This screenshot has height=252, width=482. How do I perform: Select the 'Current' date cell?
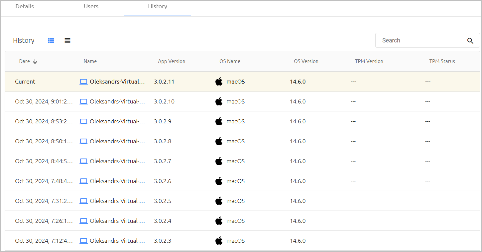25,82
